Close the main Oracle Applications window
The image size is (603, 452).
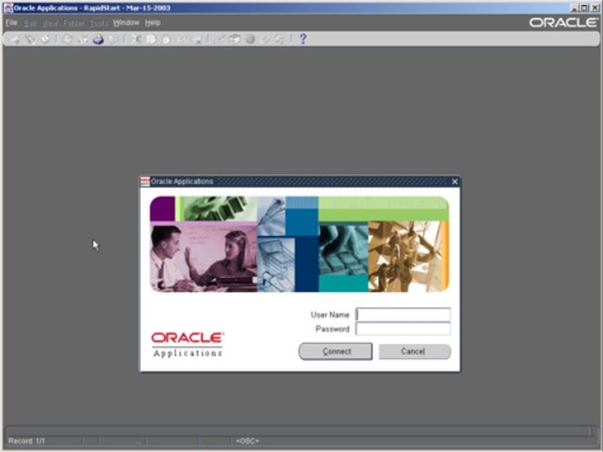595,8
